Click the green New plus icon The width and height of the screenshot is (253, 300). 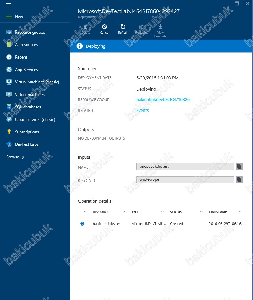(x=9, y=17)
